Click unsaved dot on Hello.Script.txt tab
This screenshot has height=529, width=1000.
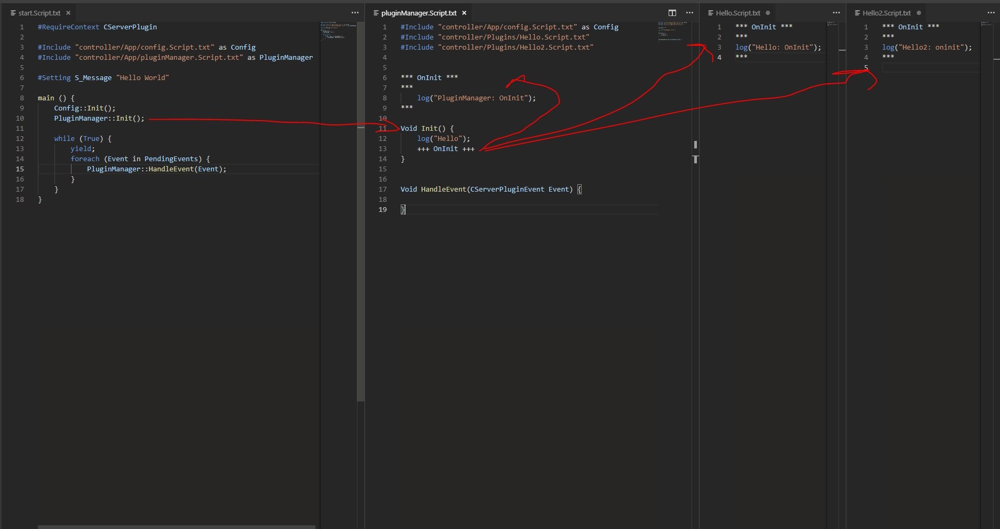click(768, 13)
